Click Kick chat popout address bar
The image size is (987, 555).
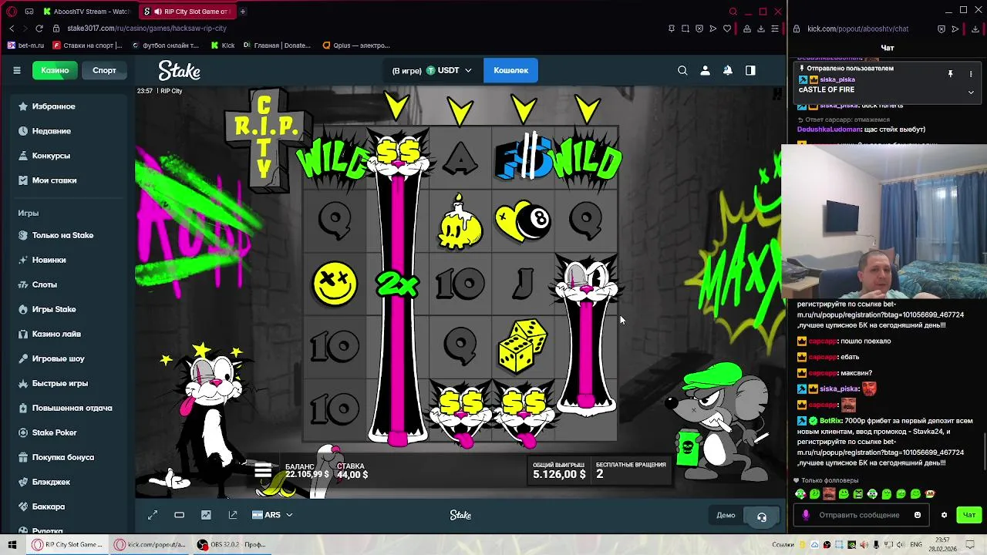point(857,29)
